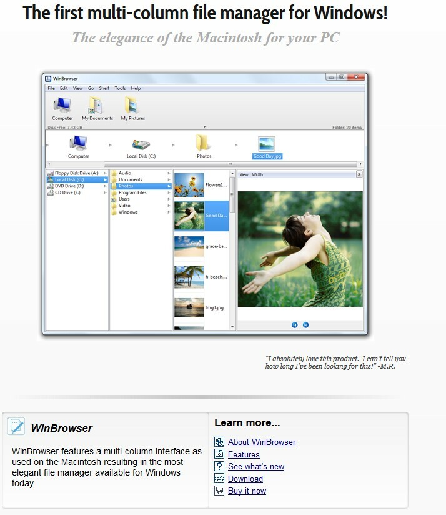Image resolution: width=446 pixels, height=515 pixels.
Task: Open the Help menu
Action: pos(136,88)
